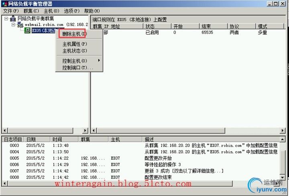Viewport: 289px width, 196px height.
Task: Select the webmail.robin.com tree item
Action: (x=57, y=24)
